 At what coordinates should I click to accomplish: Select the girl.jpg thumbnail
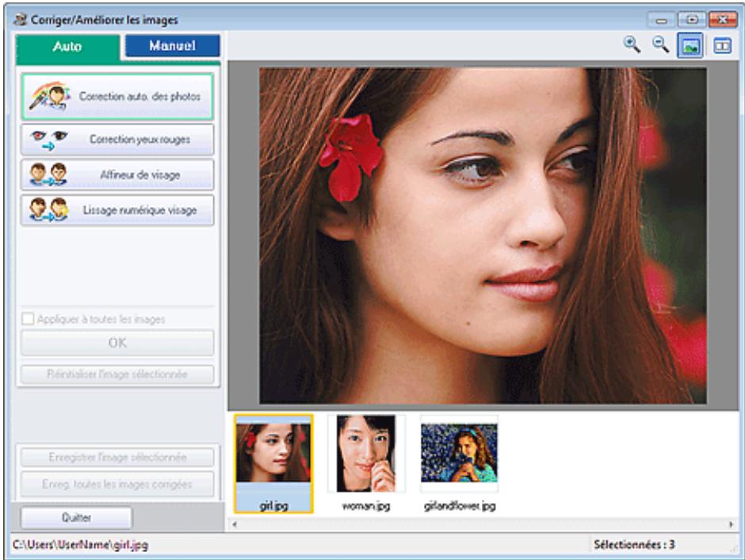(273, 463)
